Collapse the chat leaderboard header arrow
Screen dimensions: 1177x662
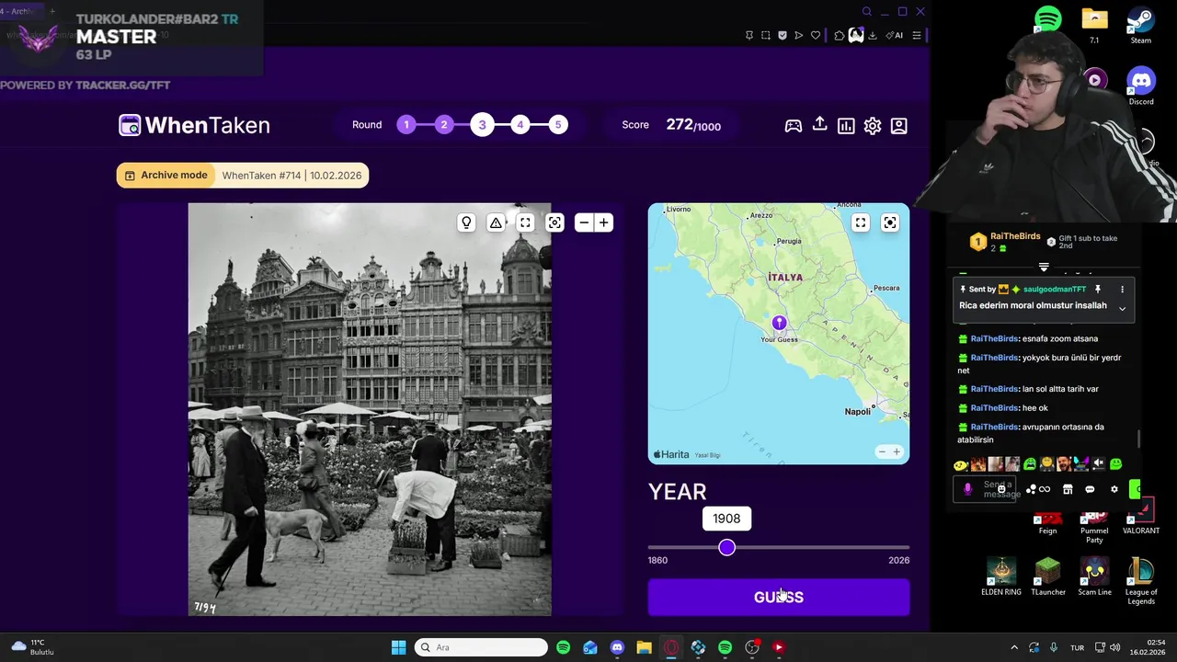pos(1044,268)
